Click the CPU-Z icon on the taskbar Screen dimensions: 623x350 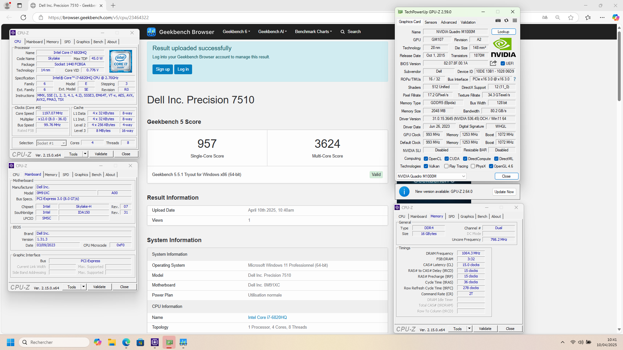(x=155, y=342)
